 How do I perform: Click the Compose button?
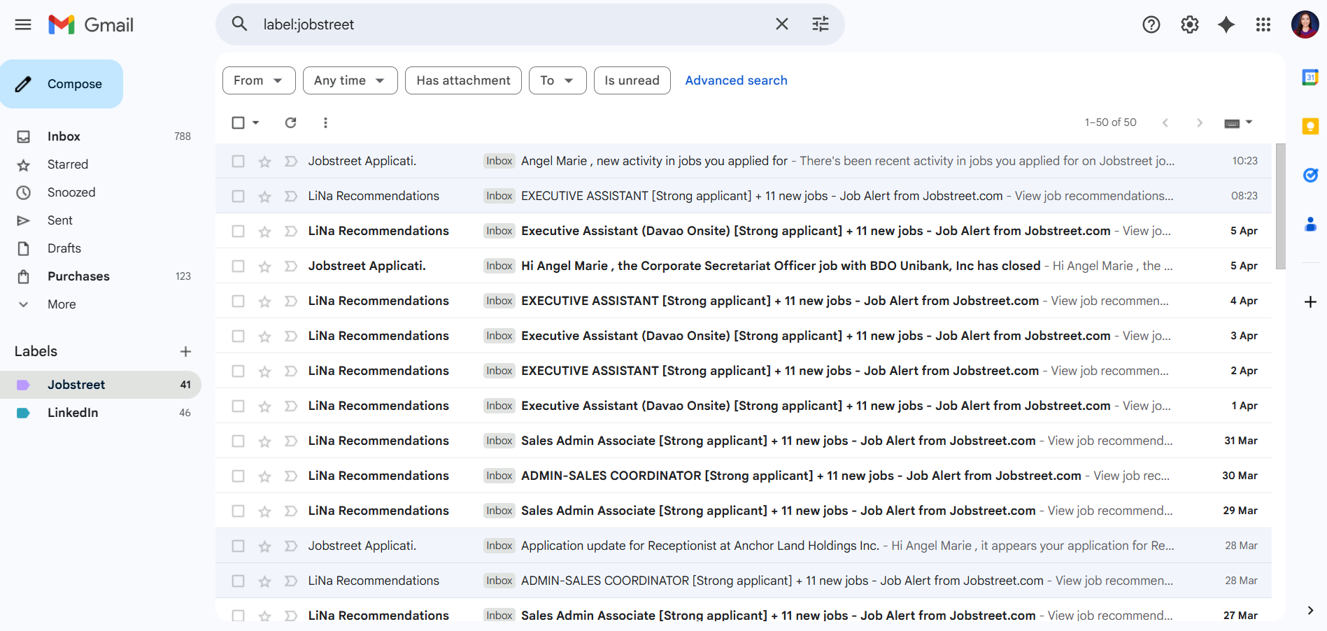[x=62, y=84]
